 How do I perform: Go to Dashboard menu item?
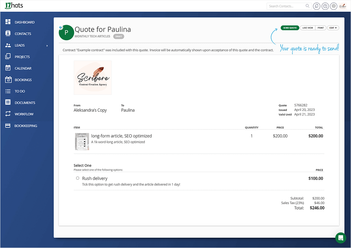click(25, 22)
